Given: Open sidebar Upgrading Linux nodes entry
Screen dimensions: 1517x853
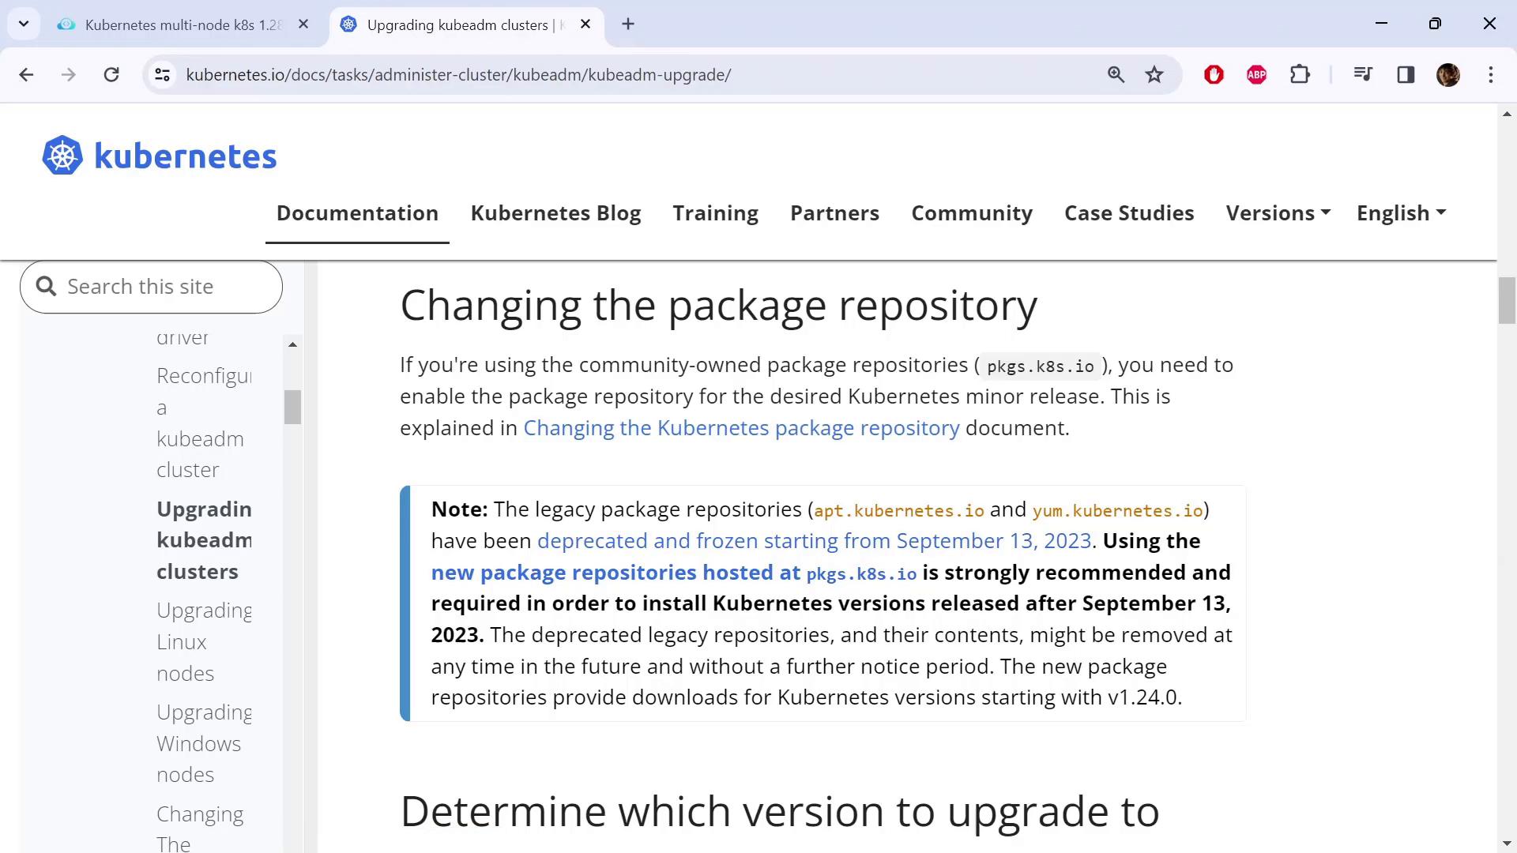Looking at the screenshot, I should pos(204,642).
